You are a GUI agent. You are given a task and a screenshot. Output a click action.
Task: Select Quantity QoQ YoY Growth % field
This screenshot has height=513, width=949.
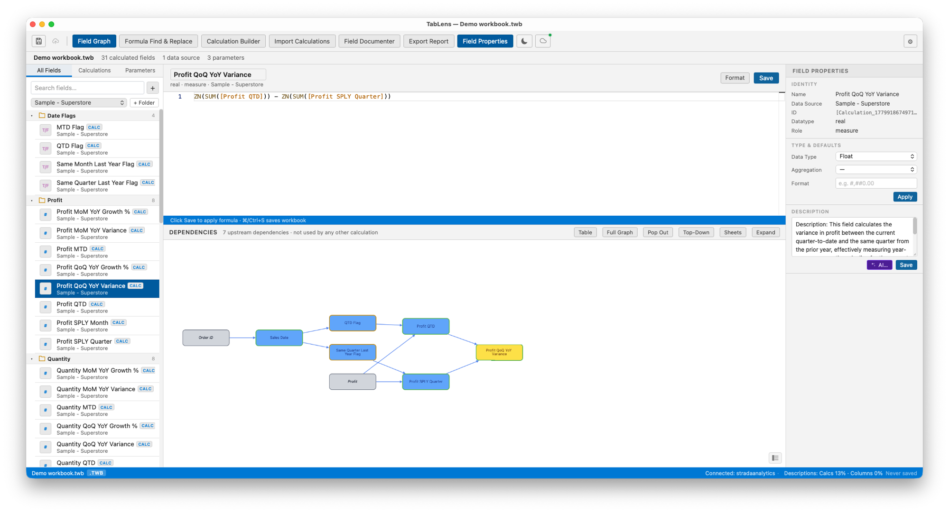tap(97, 429)
